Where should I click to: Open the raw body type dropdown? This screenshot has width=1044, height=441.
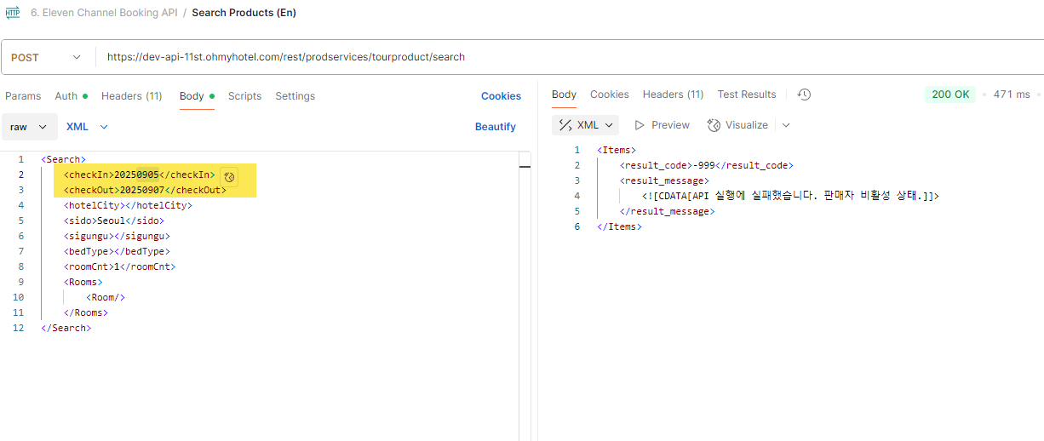pyautogui.click(x=28, y=127)
